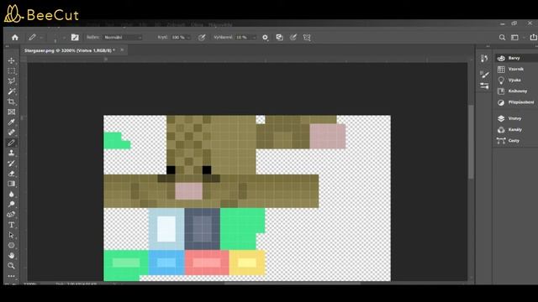This screenshot has width=538, height=302.
Task: Open the extra tools ellipsis menu
Action: (11, 276)
